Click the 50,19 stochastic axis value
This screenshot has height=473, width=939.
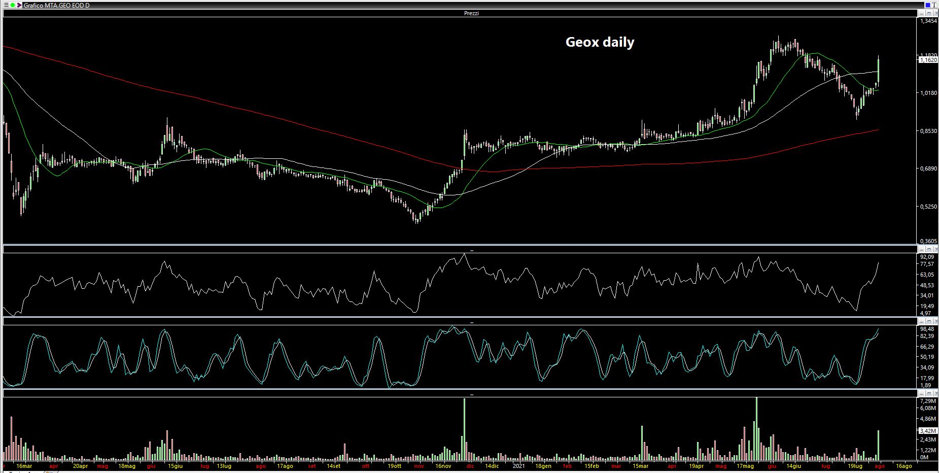tap(927, 357)
